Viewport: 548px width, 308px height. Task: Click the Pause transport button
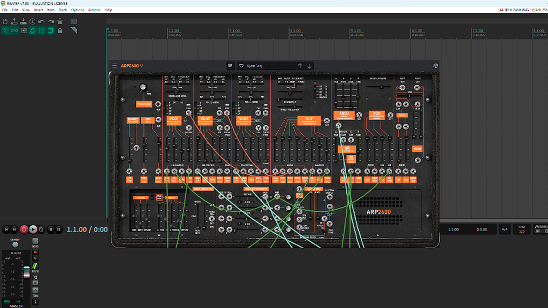(x=59, y=229)
